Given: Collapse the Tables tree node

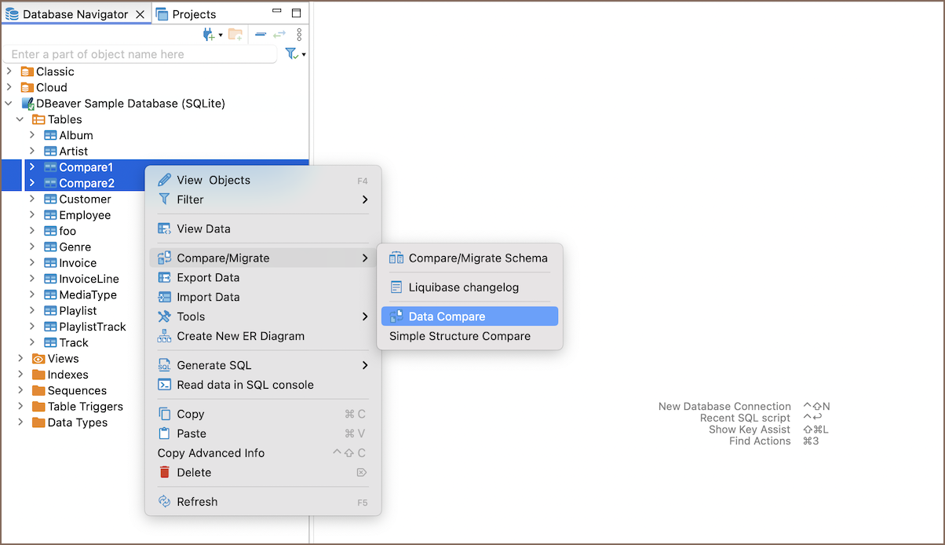Looking at the screenshot, I should tap(20, 119).
